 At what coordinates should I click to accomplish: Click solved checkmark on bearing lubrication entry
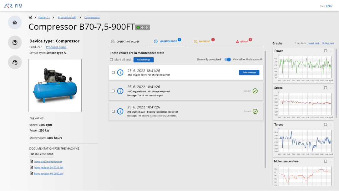click(x=255, y=111)
